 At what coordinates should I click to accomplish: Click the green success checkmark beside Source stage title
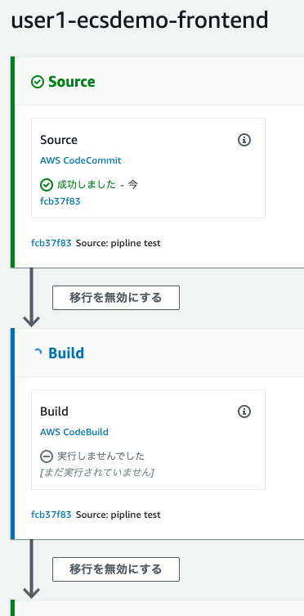pyautogui.click(x=38, y=82)
